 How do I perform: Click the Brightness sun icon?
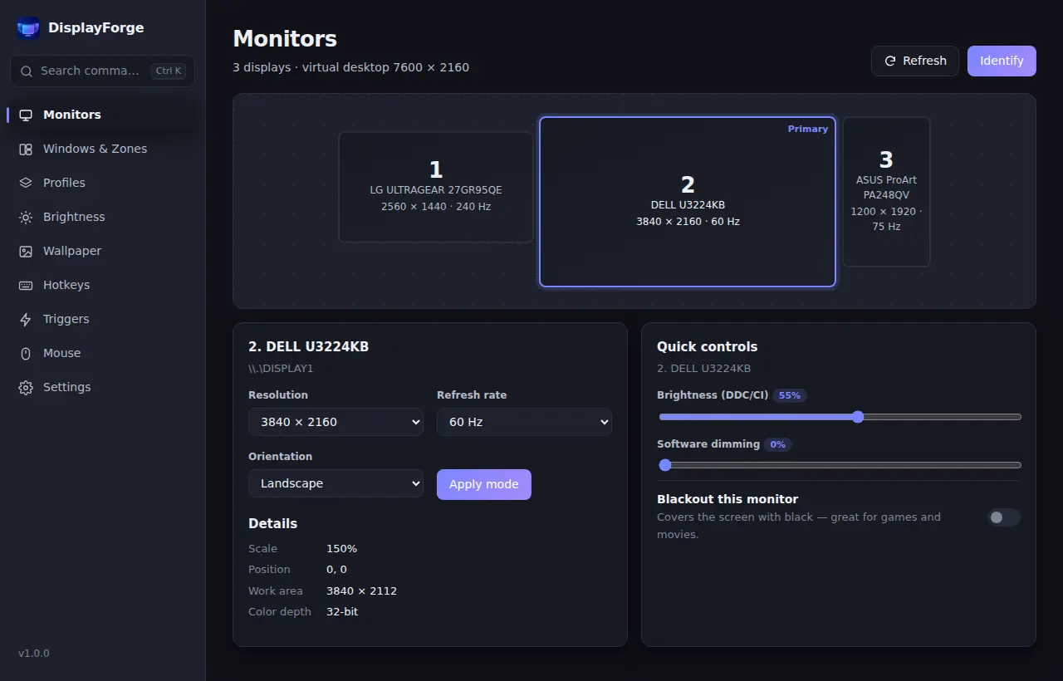click(x=26, y=217)
